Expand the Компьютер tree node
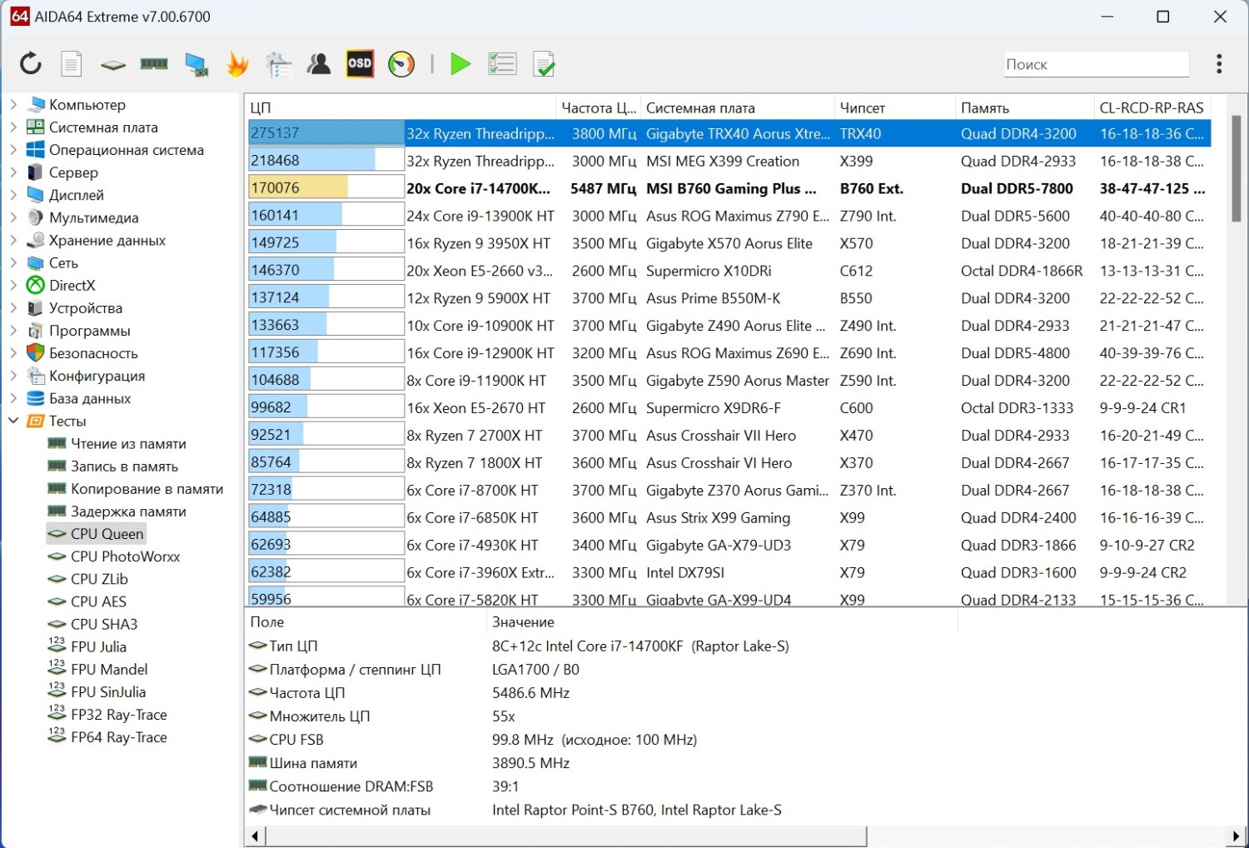The image size is (1249, 848). pyautogui.click(x=13, y=105)
